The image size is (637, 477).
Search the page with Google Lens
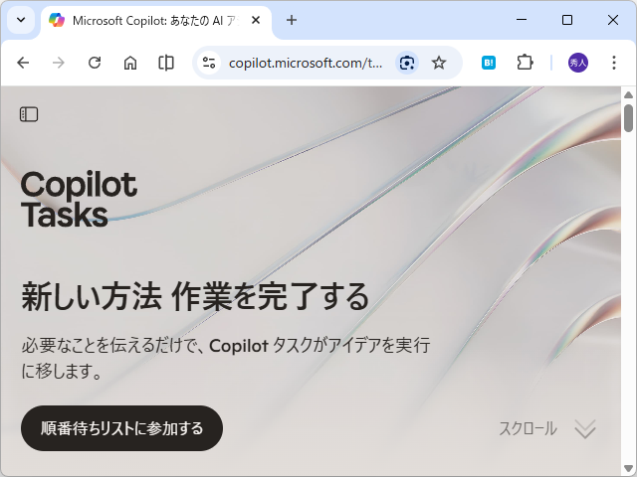tap(407, 63)
